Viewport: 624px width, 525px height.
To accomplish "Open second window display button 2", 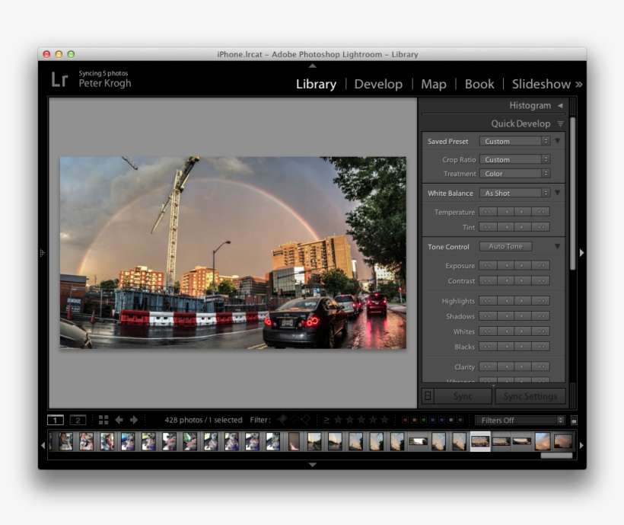I will 78,420.
